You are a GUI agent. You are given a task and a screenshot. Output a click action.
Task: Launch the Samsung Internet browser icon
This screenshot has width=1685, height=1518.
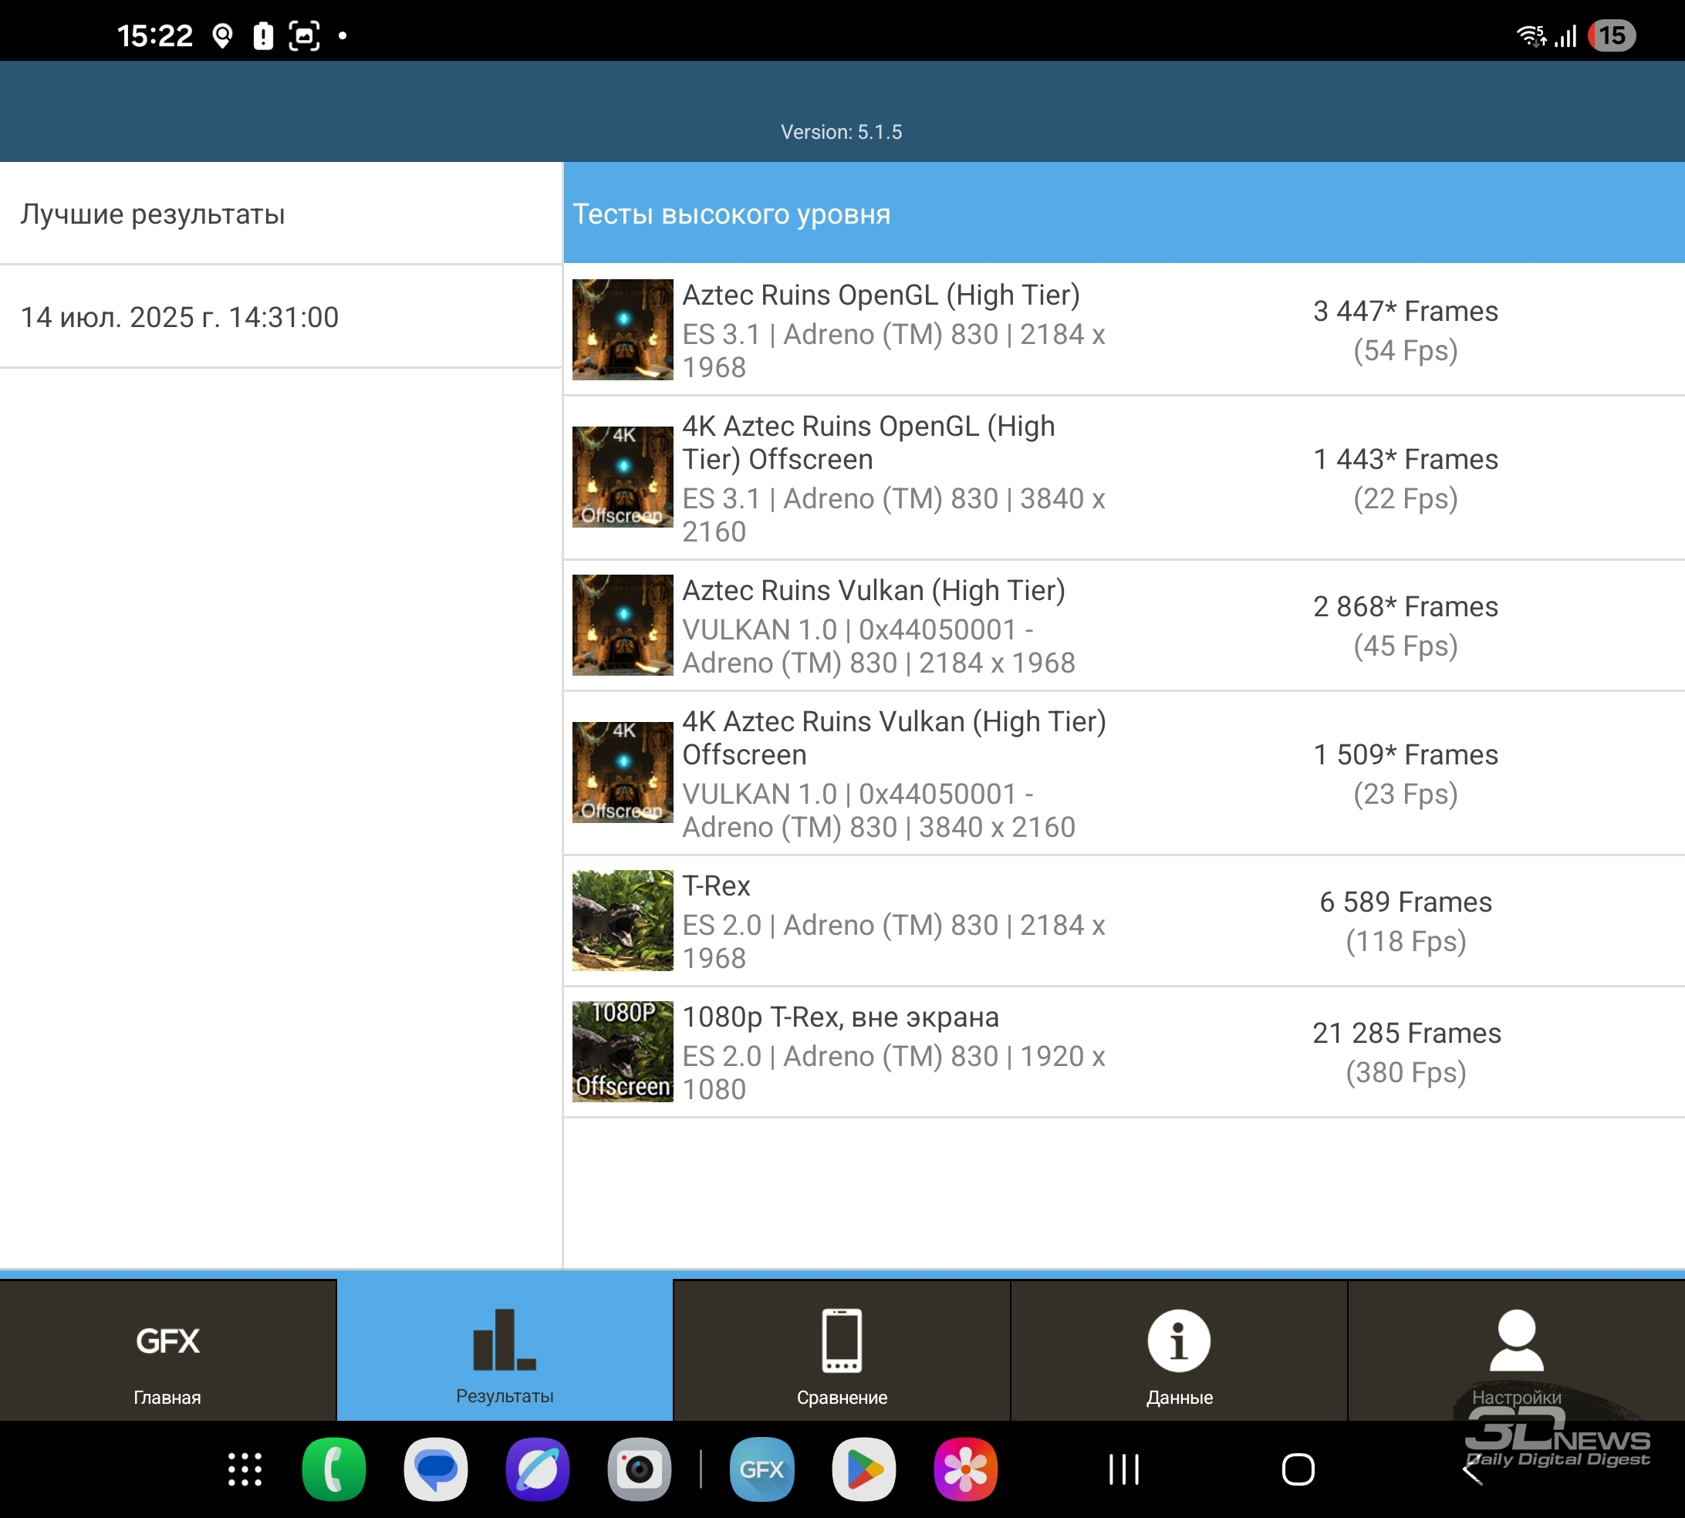pos(537,1469)
